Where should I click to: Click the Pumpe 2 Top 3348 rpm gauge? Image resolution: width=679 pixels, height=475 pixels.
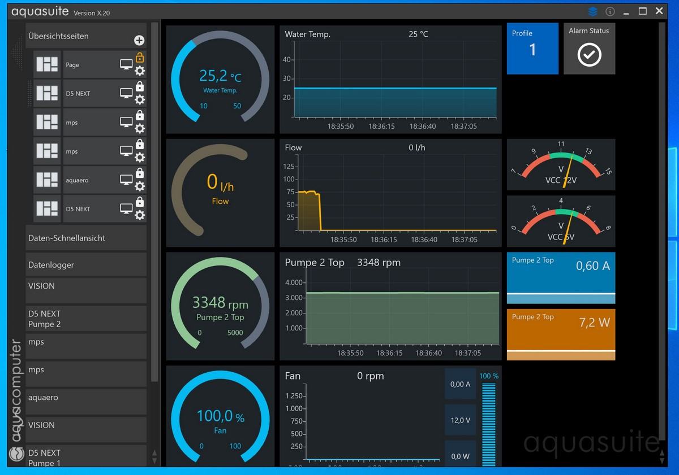220,306
